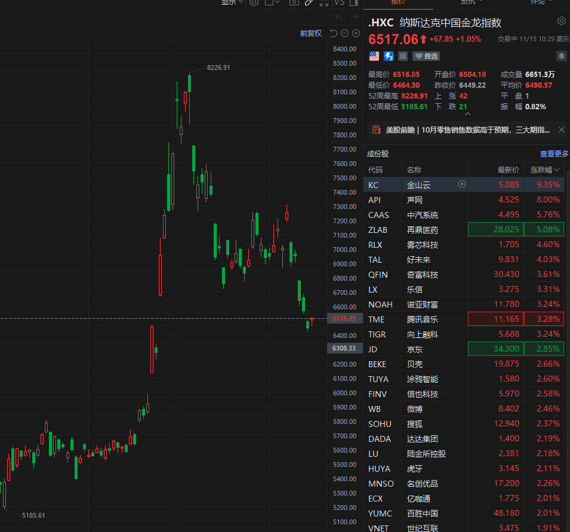This screenshot has height=532, width=570.
Task: Click the 6308.33 crosshair price label
Action: (344, 348)
